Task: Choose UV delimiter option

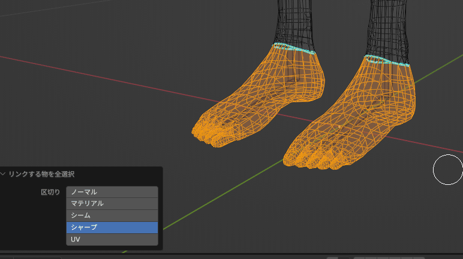Action: coord(112,239)
